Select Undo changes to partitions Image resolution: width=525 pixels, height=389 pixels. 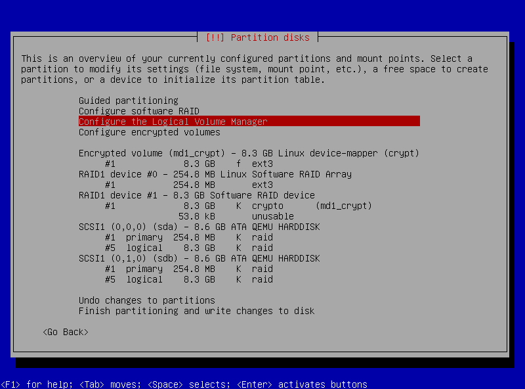tap(147, 300)
